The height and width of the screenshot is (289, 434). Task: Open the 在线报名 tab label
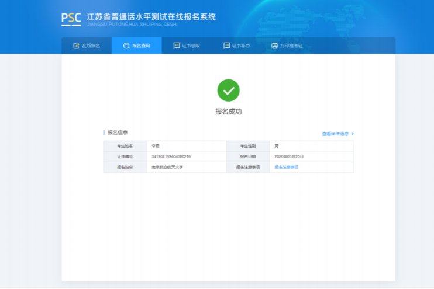pos(91,46)
